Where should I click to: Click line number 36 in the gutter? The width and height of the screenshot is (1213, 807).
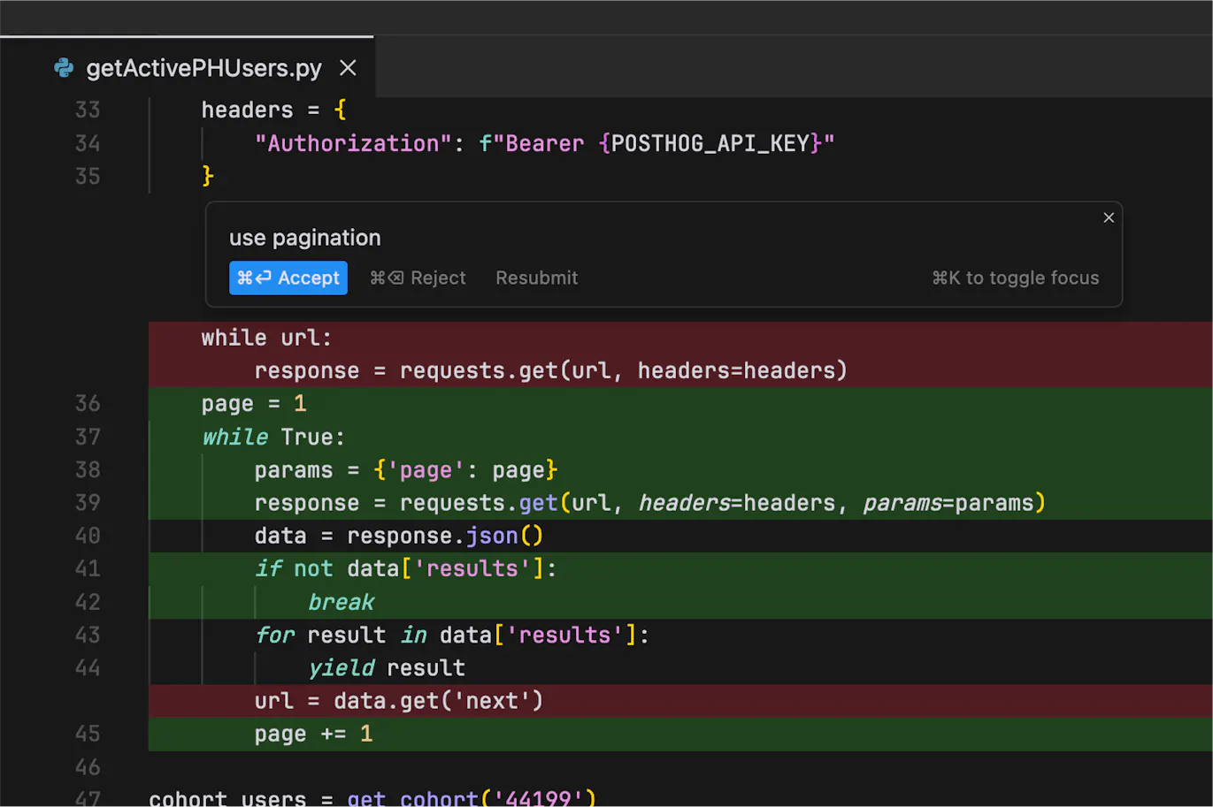click(x=88, y=404)
